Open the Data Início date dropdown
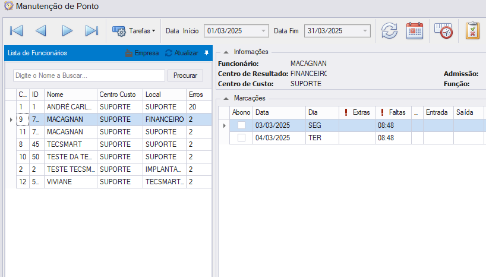Screen dimensions: 486x277 (x=263, y=31)
